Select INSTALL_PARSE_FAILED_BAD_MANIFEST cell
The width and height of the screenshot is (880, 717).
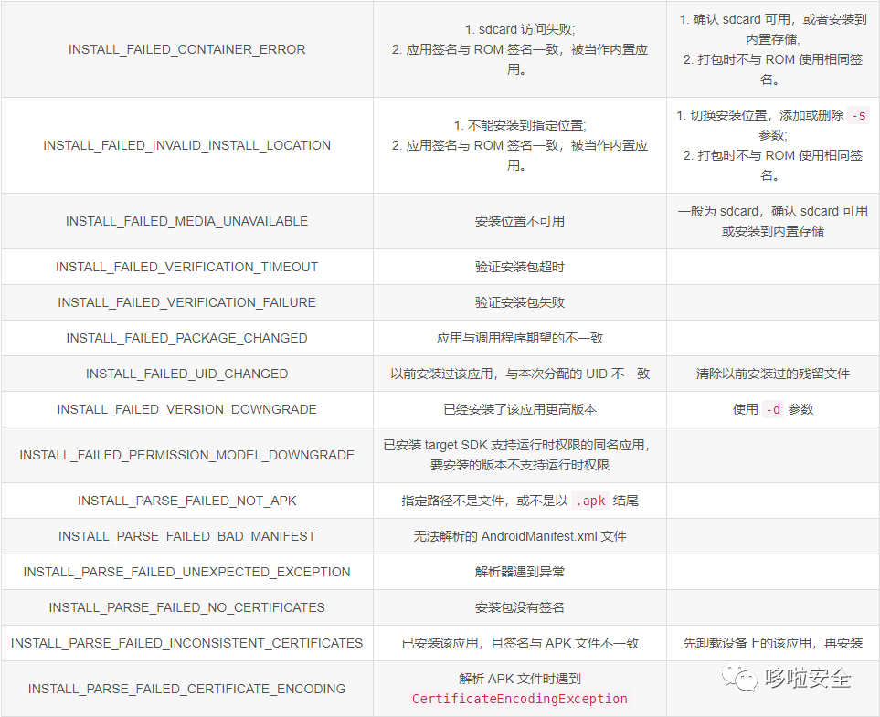click(x=187, y=536)
